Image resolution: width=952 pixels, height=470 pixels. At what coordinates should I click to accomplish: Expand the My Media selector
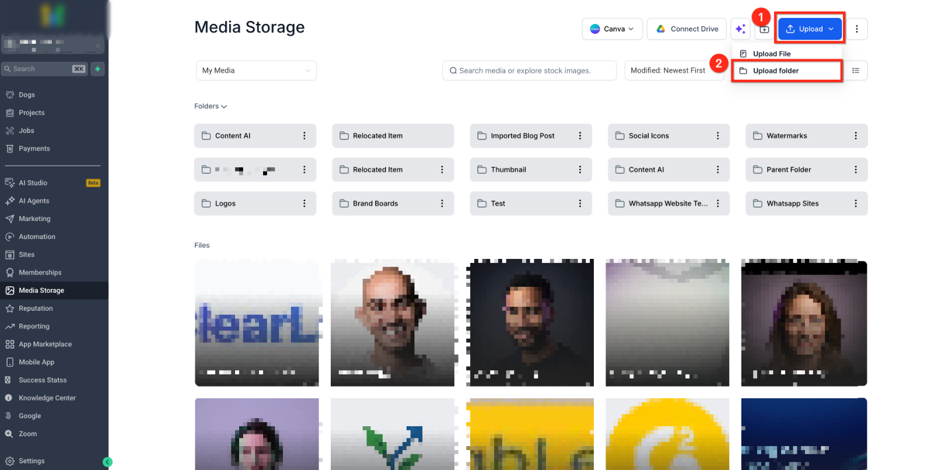click(256, 71)
